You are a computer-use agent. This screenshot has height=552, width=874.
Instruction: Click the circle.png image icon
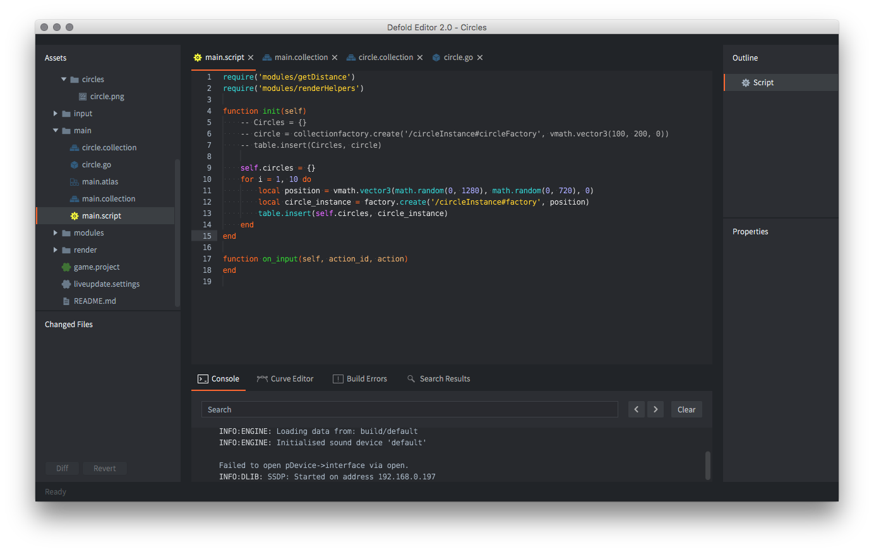point(83,97)
